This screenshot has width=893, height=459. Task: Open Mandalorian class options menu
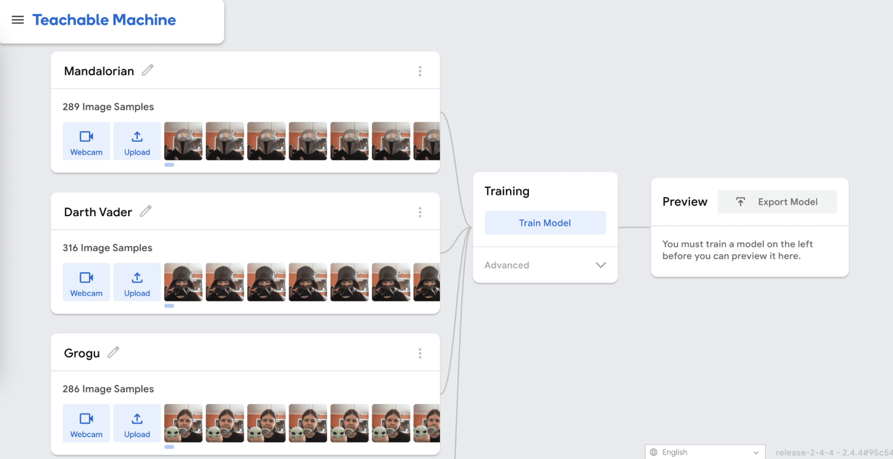coord(420,71)
